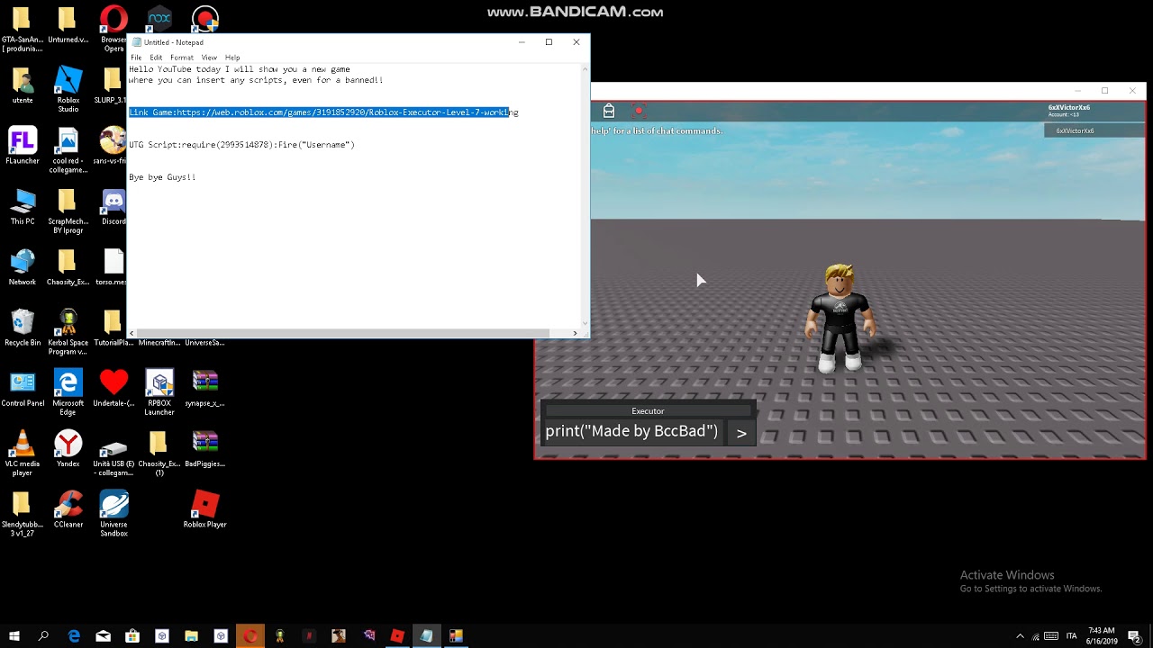Select the ScrapMechanic folder icon

pos(68,211)
